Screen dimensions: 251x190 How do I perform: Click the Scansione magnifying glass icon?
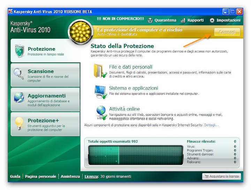coord(18,74)
